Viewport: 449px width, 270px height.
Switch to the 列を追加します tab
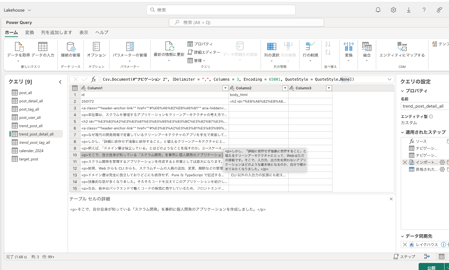(56, 32)
